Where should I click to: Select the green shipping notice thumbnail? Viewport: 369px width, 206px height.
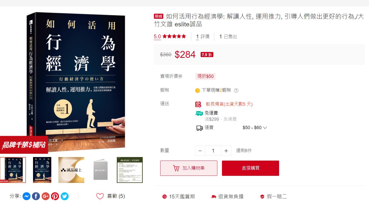[130, 170]
